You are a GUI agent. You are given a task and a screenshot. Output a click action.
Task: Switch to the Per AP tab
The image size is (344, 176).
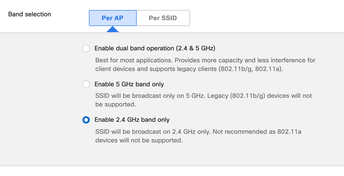pyautogui.click(x=113, y=18)
